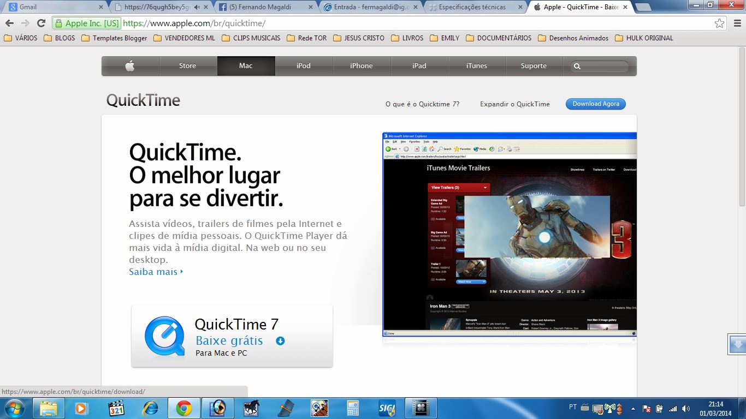
Task: Open the 'O que é o Quicktime 7?' link
Action: (x=423, y=104)
